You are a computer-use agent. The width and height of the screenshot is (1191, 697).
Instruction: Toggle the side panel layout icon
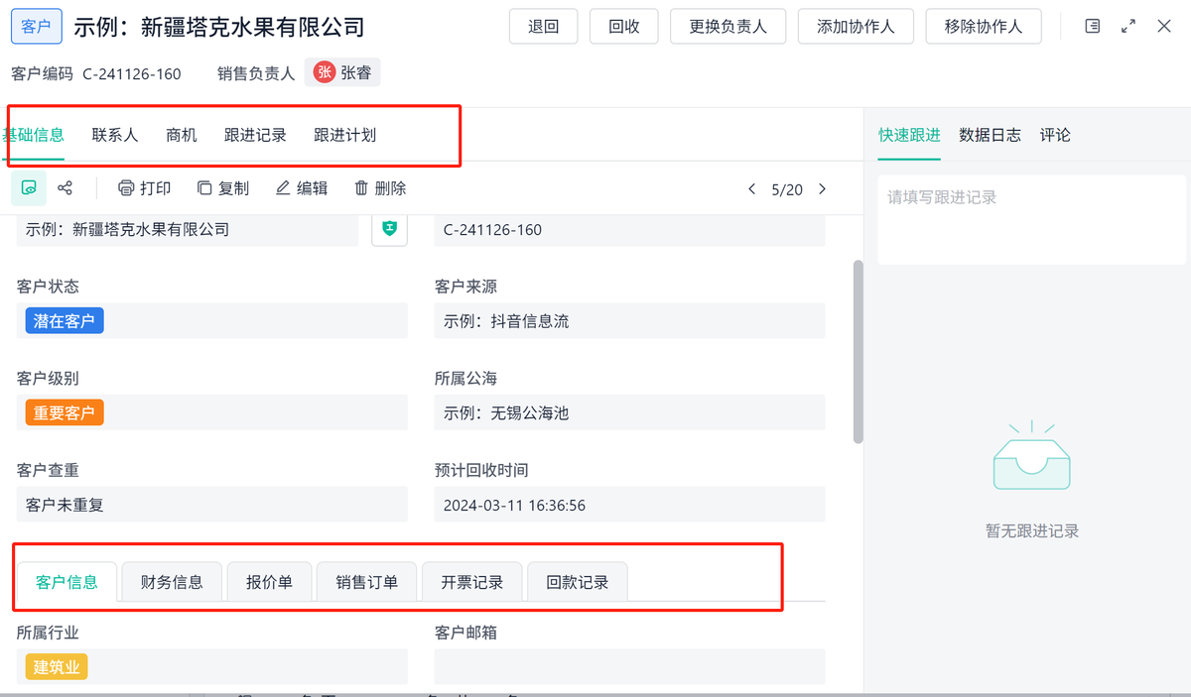tap(1093, 27)
